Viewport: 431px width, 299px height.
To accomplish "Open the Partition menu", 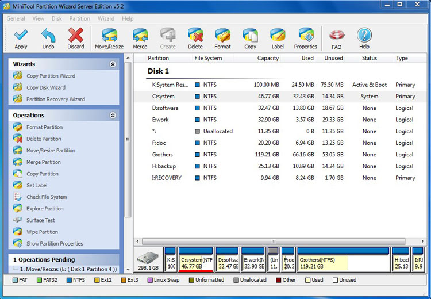I will tap(80, 19).
